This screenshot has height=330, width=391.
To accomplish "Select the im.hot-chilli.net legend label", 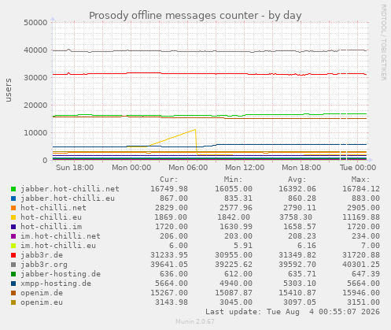I will point(61,236).
